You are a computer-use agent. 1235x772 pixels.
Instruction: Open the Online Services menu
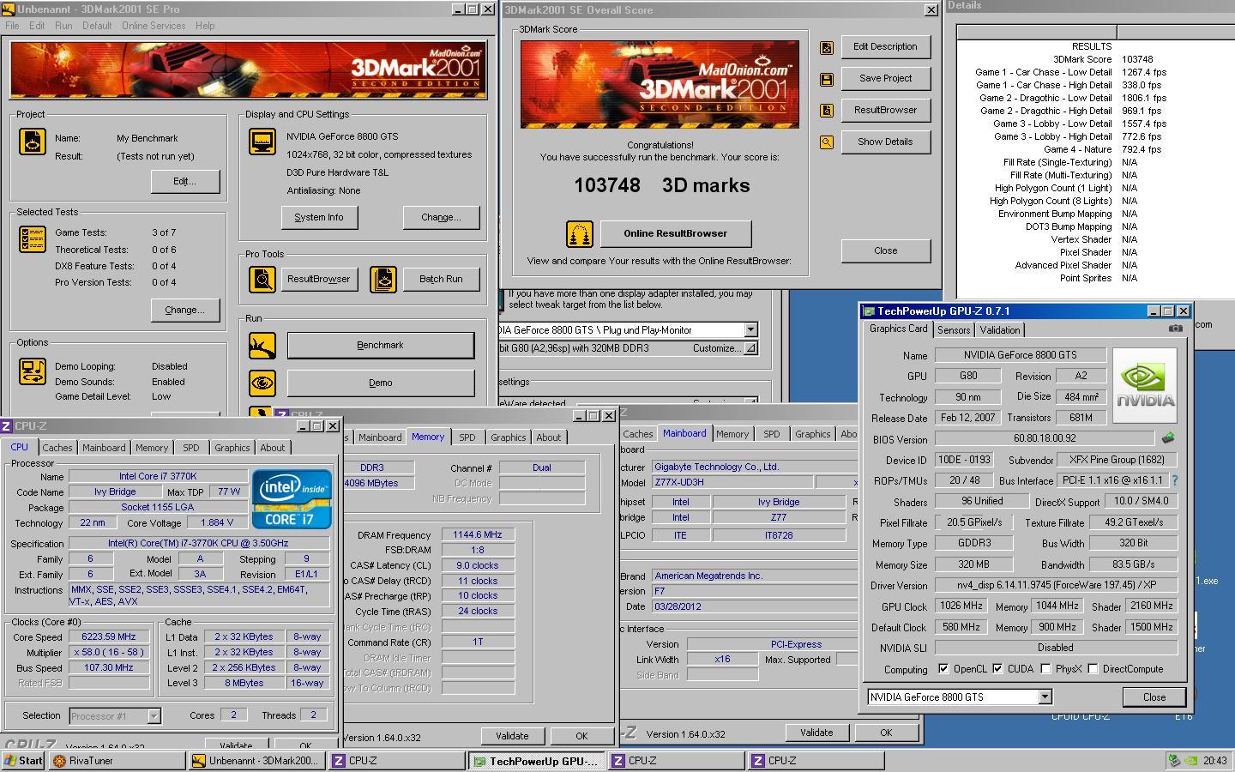[x=154, y=26]
